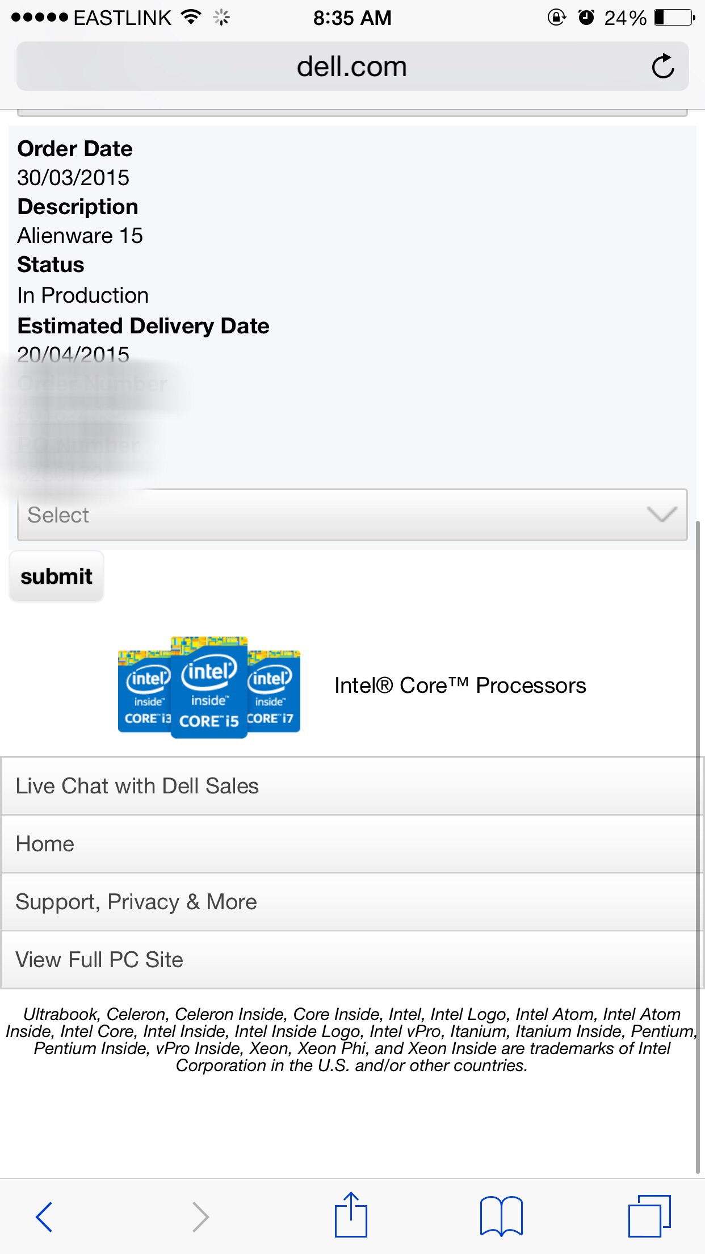Viewport: 705px width, 1254px height.
Task: Open the bookmarks book icon
Action: [x=501, y=1216]
